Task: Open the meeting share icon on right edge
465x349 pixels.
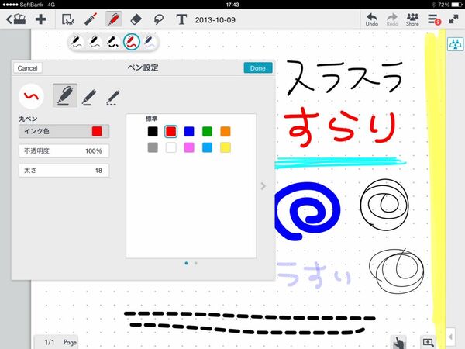Action: (455, 44)
